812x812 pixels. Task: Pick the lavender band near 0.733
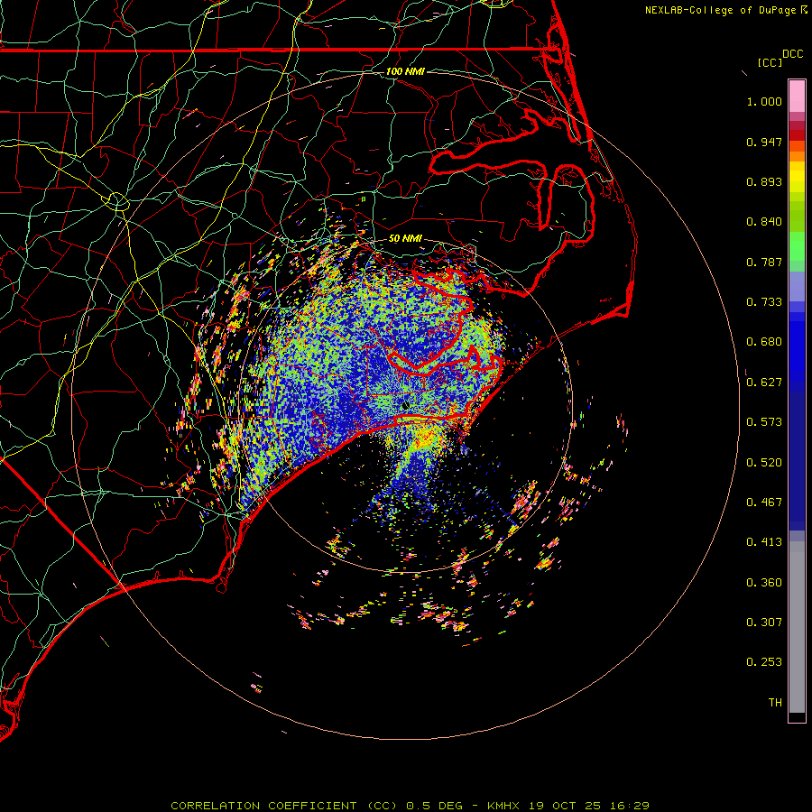797,286
